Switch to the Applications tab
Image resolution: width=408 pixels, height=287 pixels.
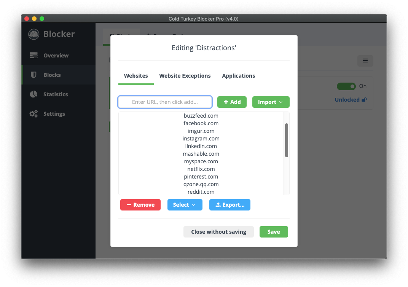(238, 76)
